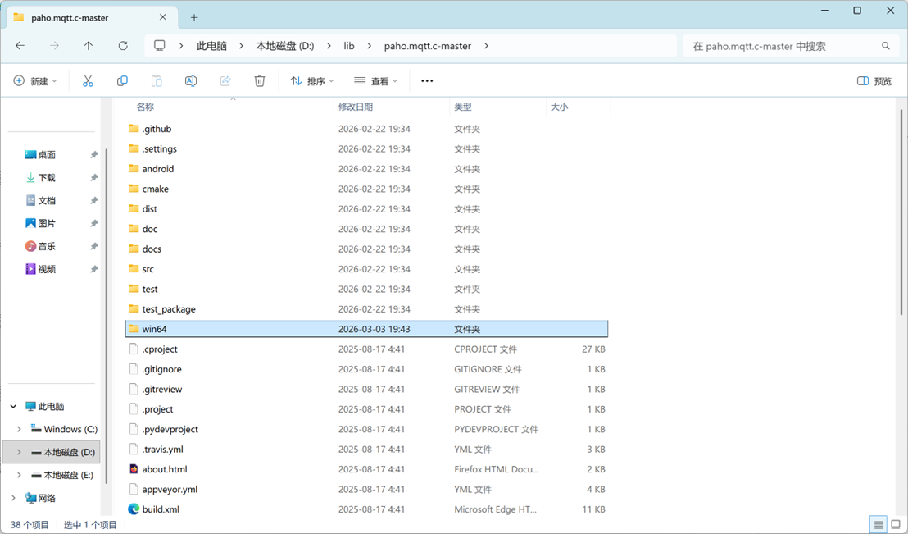Refresh the current folder view
The width and height of the screenshot is (908, 534).
(x=123, y=46)
